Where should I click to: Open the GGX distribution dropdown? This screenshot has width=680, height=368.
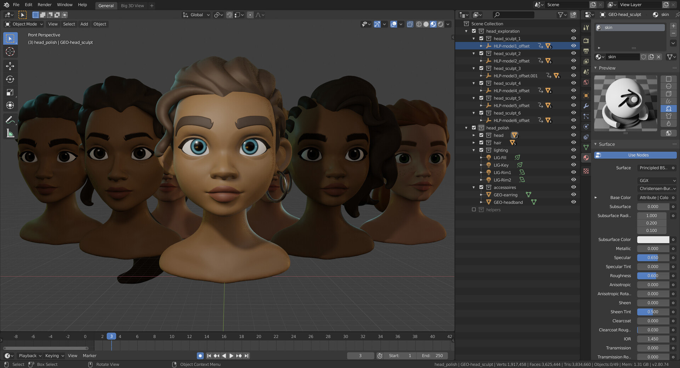click(x=657, y=181)
